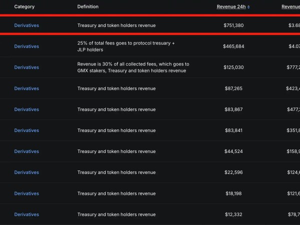
Task: Open Derivatives link in the $22,596 row
Action: (x=27, y=172)
